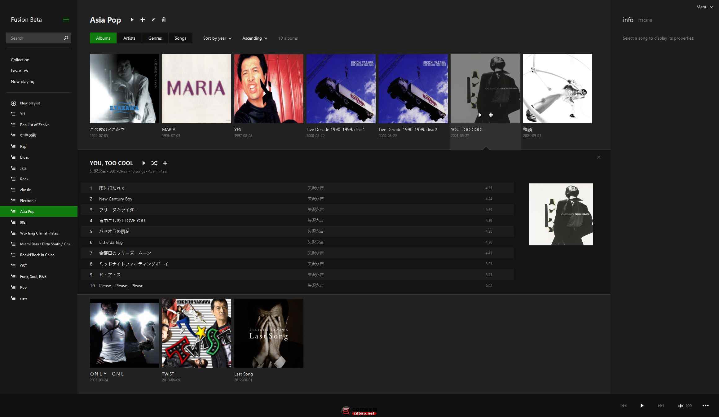Rename Asia Pop using the pencil icon
719x417 pixels.
153,20
